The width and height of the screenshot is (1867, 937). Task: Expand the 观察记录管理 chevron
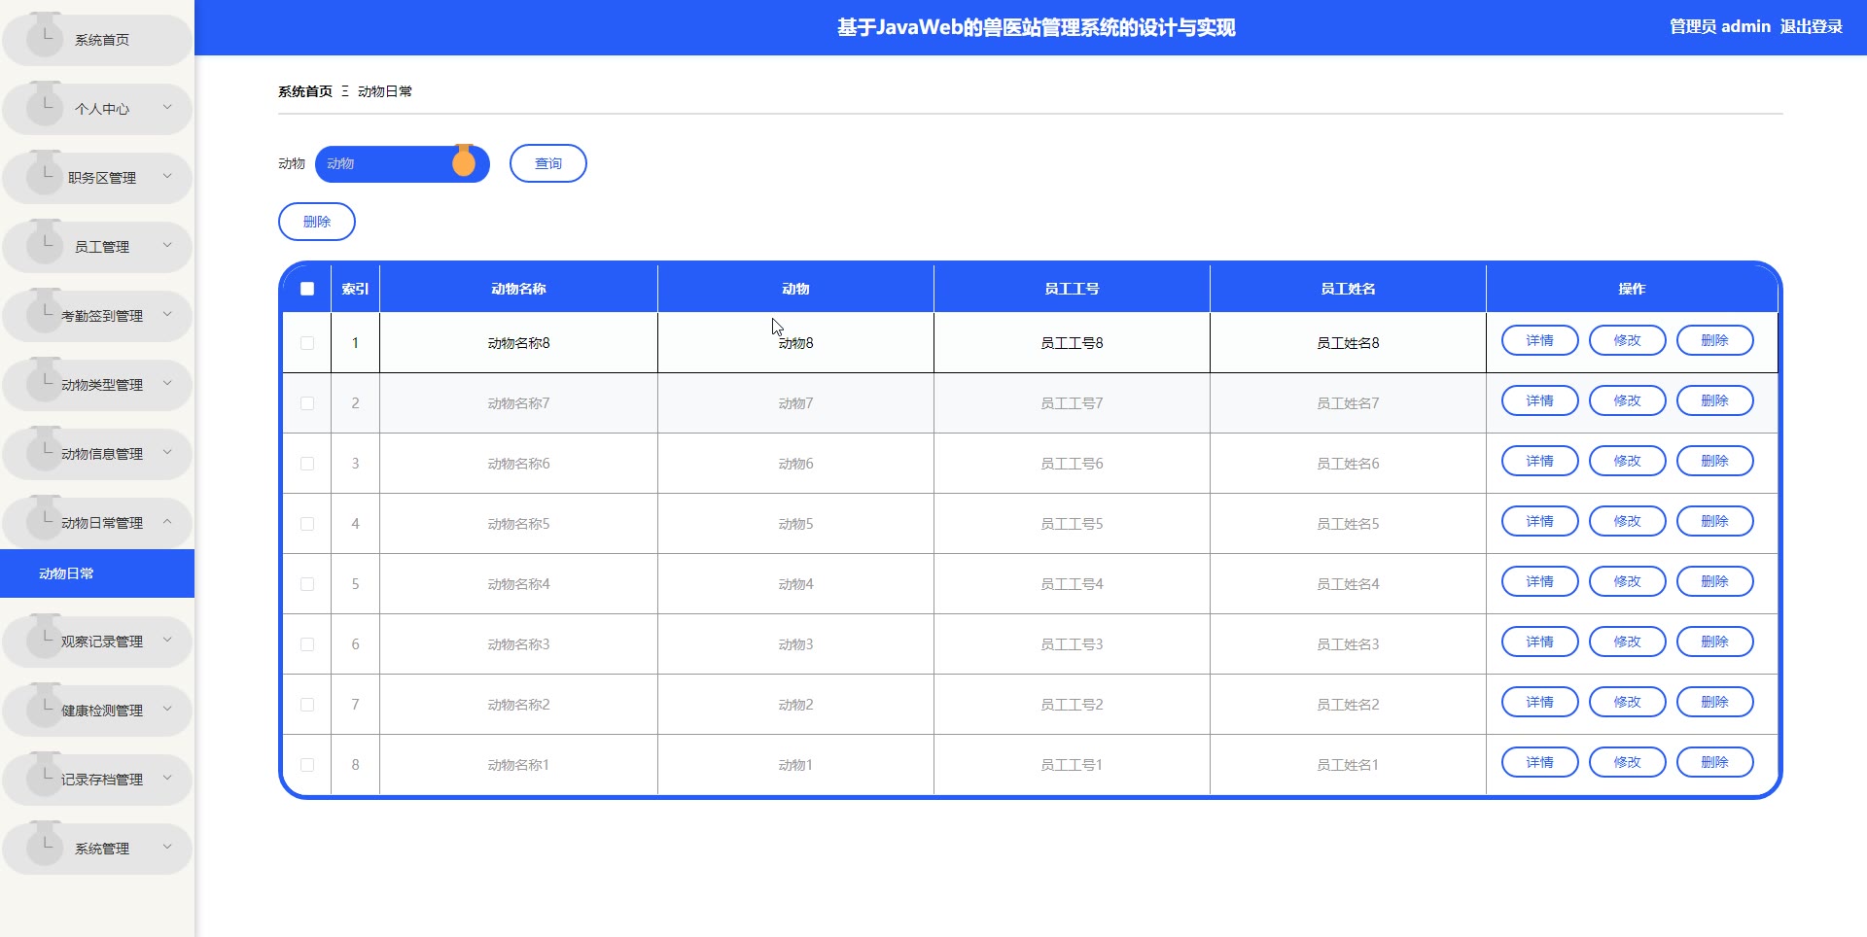click(x=167, y=641)
